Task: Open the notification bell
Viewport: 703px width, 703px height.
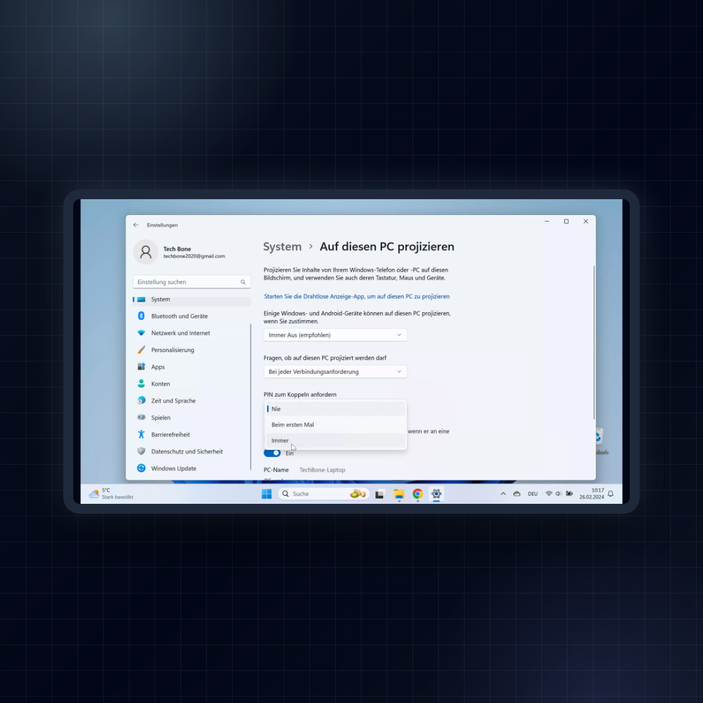Action: click(x=611, y=494)
